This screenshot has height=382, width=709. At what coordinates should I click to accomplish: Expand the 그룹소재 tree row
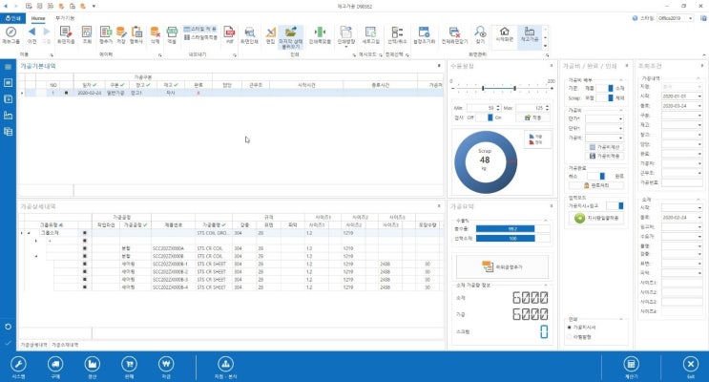pyautogui.click(x=29, y=233)
